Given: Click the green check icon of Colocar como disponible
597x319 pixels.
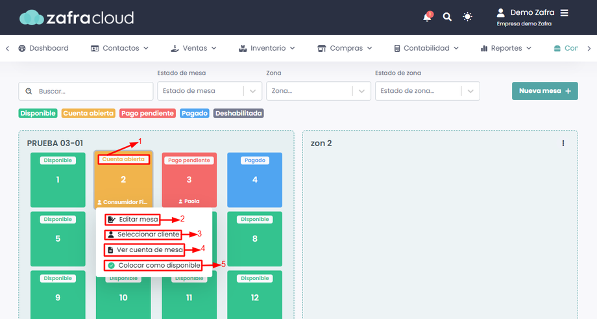Looking at the screenshot, I should click(111, 265).
